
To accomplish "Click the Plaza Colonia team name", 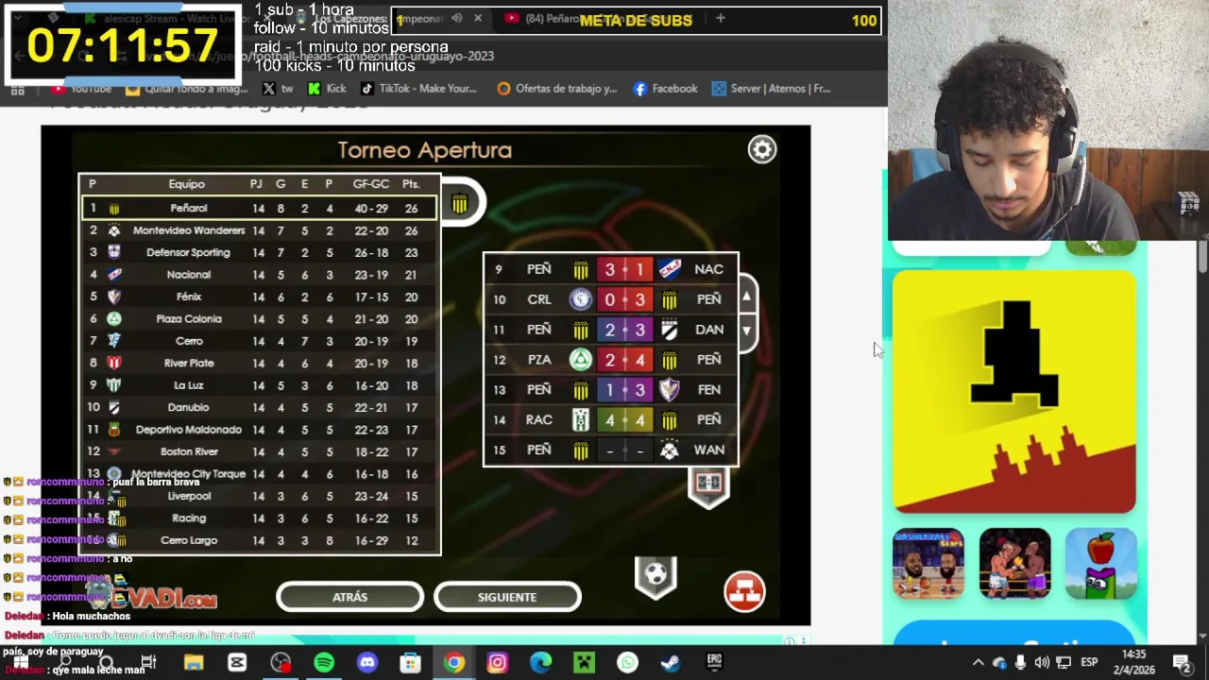I will tap(189, 319).
